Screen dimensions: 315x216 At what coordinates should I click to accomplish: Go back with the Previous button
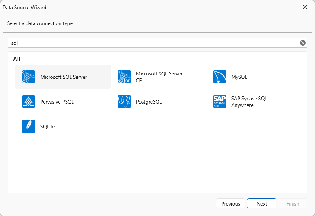point(231,203)
